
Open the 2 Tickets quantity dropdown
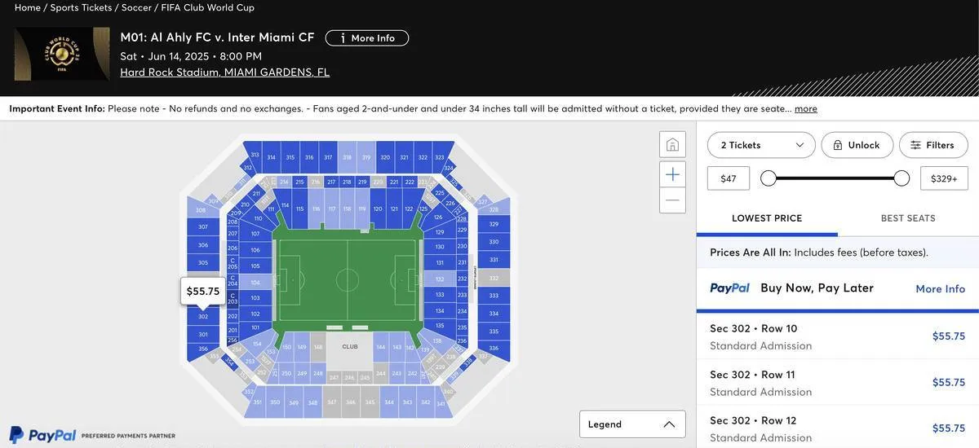761,145
